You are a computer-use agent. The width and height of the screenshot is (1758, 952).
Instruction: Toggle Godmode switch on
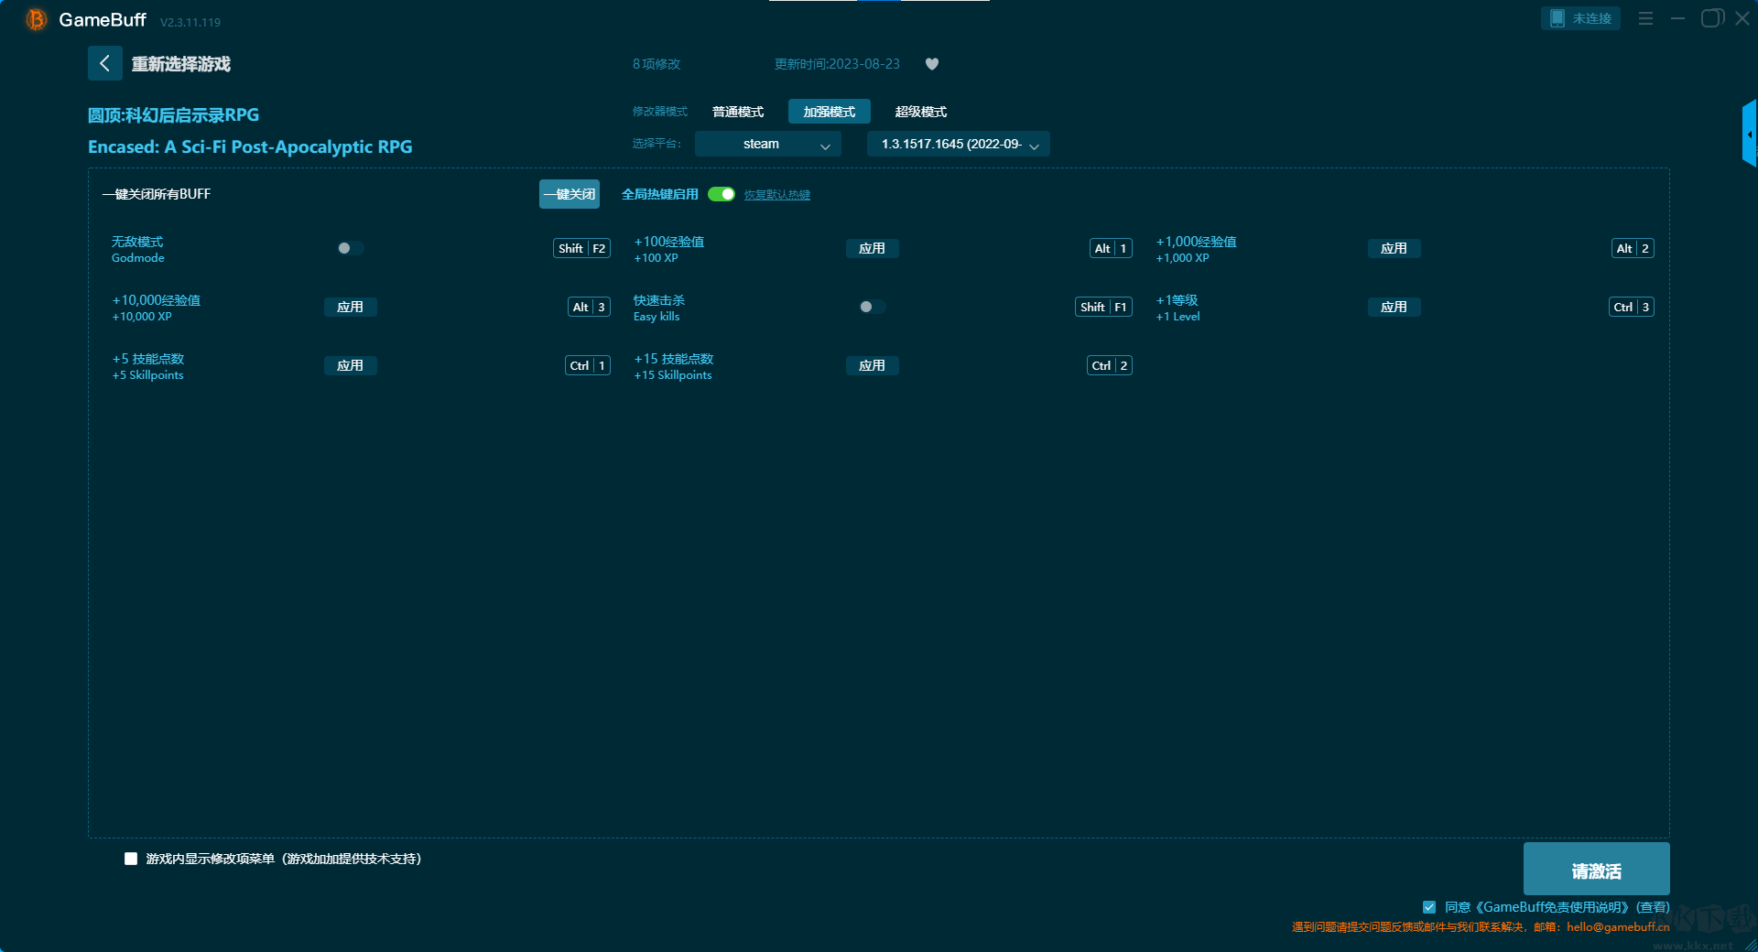(x=350, y=249)
